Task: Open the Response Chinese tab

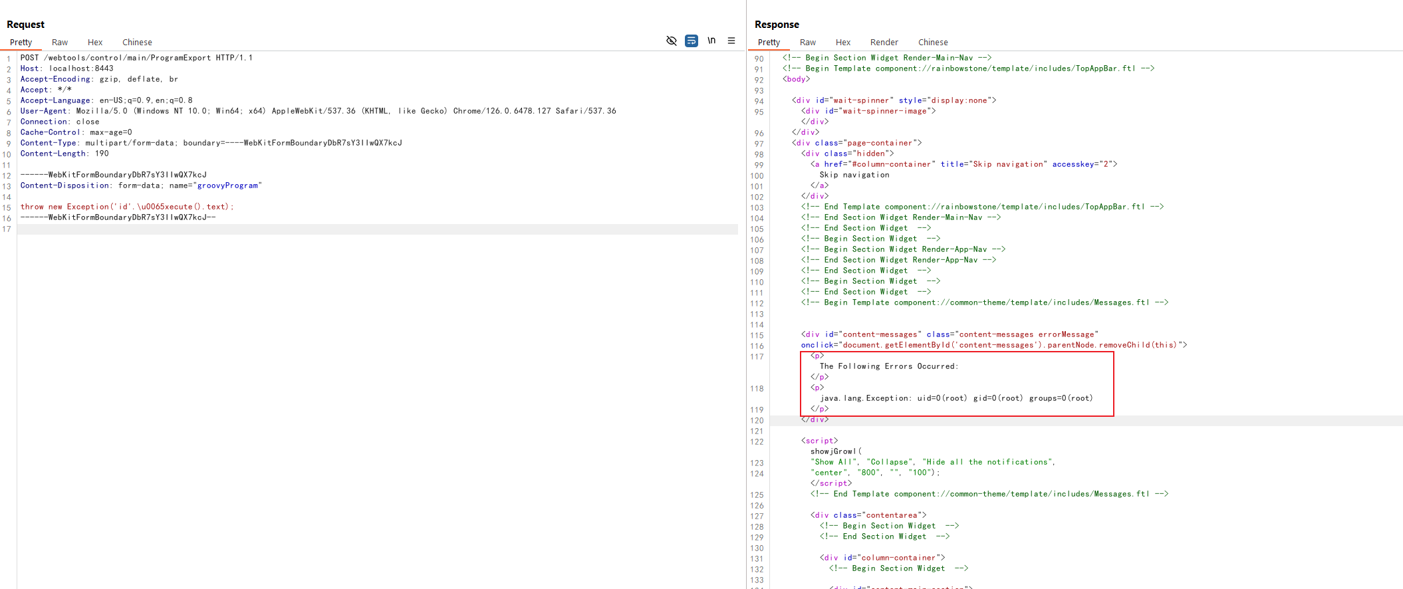Action: (933, 42)
